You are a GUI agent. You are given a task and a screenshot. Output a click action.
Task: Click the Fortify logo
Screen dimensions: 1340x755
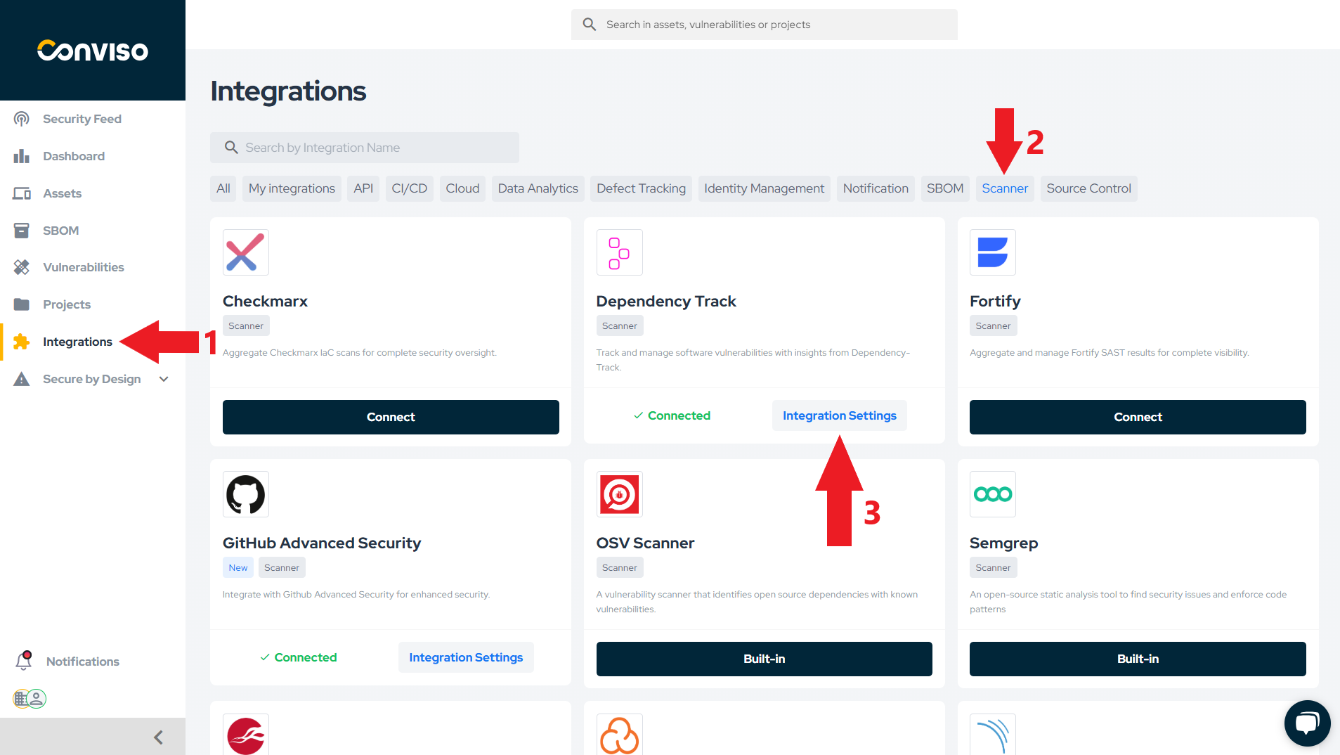[x=993, y=252]
